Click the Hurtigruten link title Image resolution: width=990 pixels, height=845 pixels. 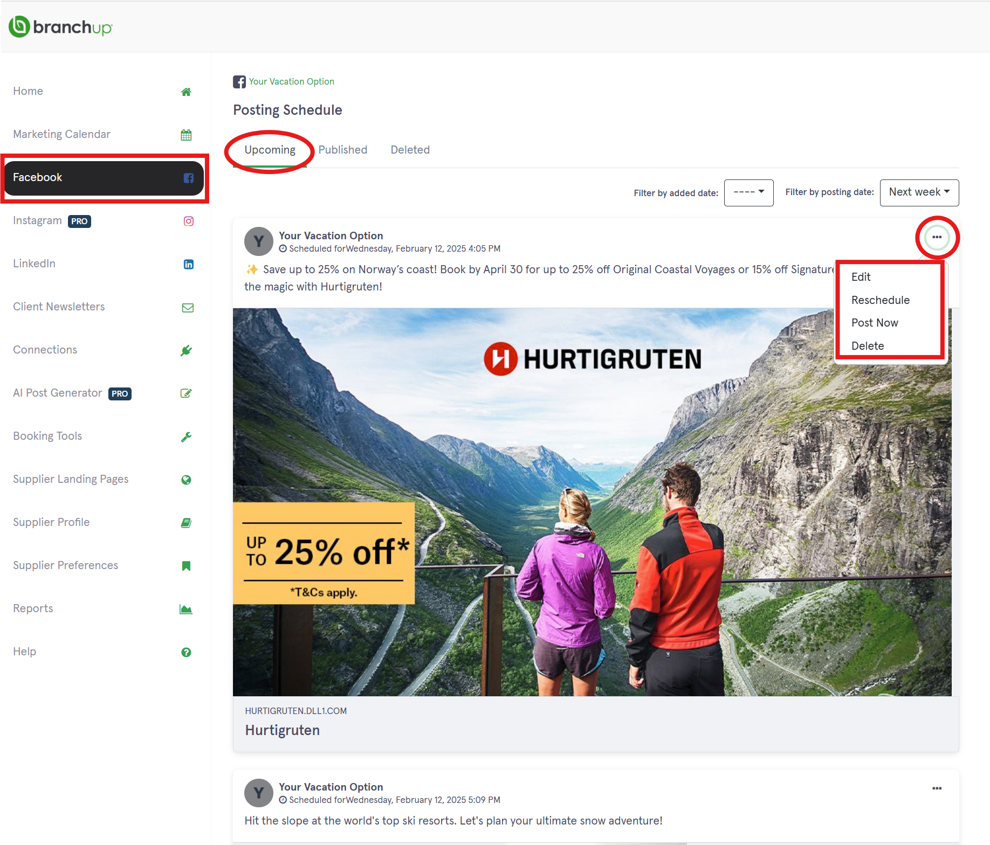click(x=282, y=730)
